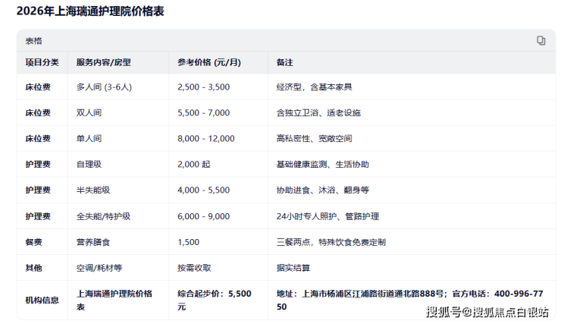Click 护理费 in the 全失能/特护级 row
Viewport: 561px width, 324px height.
pyautogui.click(x=38, y=216)
